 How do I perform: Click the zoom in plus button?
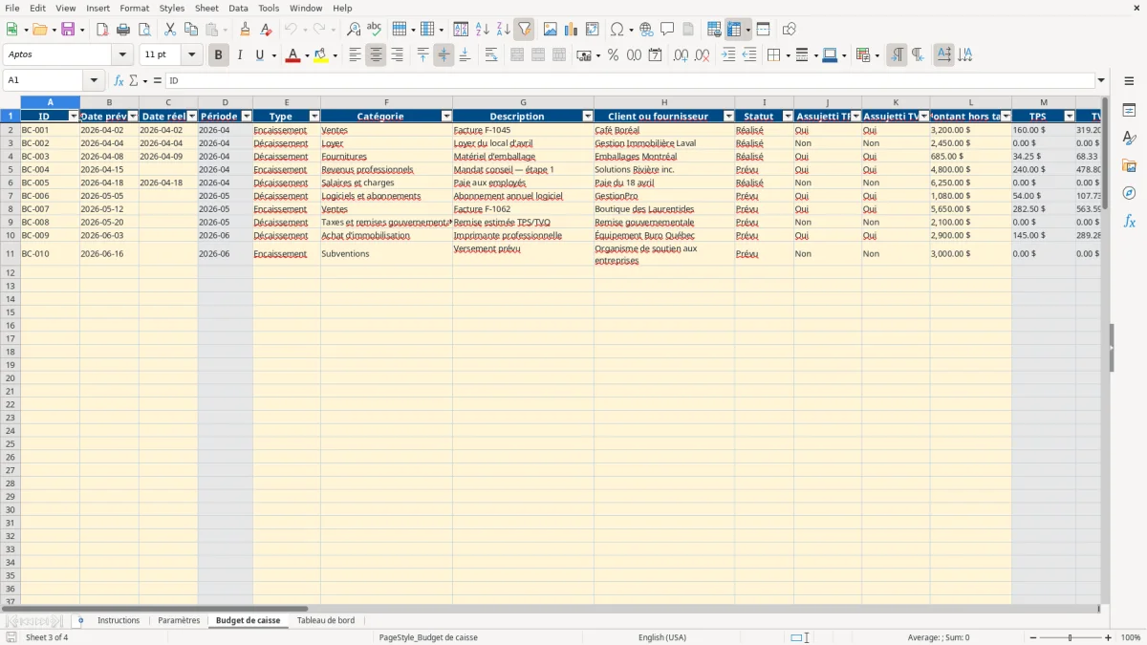click(1109, 637)
